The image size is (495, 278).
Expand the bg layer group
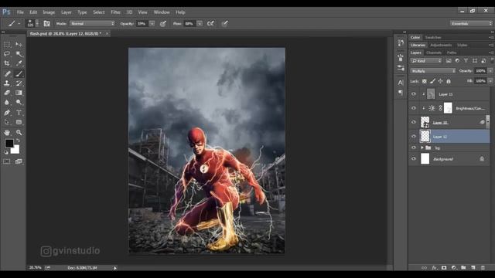click(x=422, y=147)
